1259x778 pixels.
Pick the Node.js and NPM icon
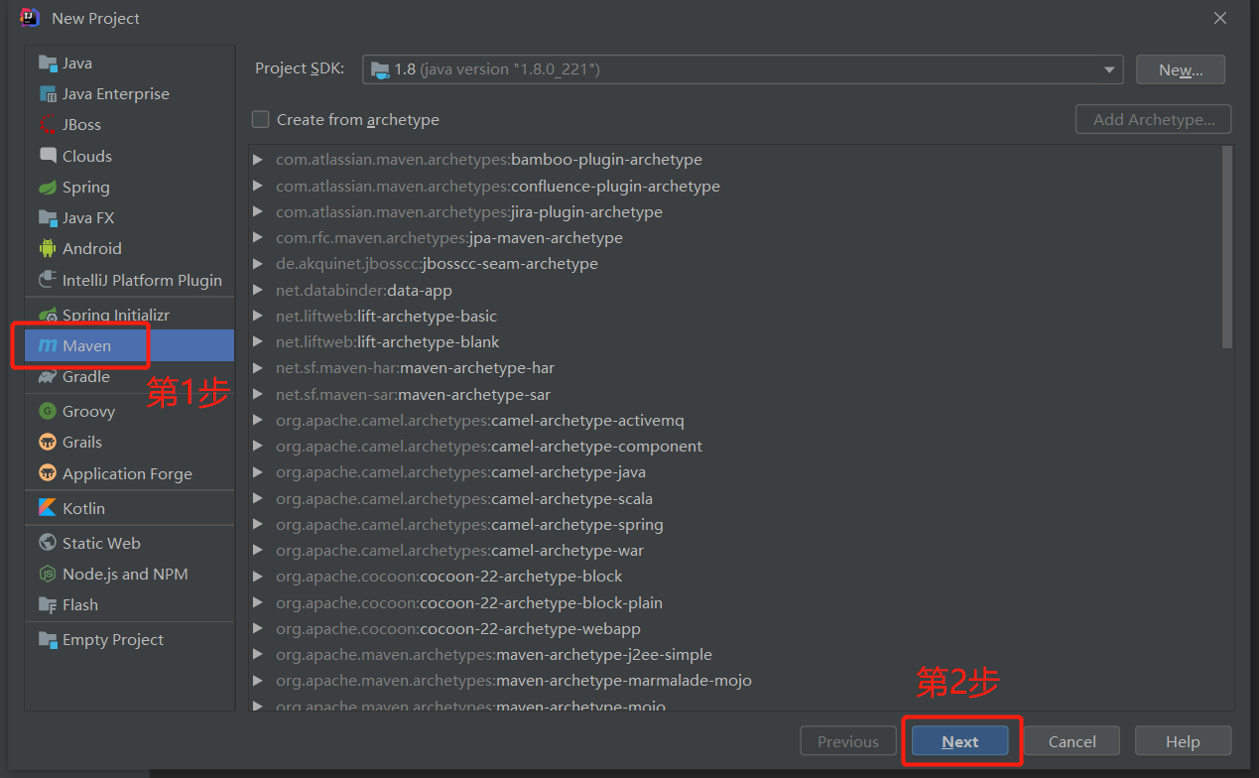48,574
